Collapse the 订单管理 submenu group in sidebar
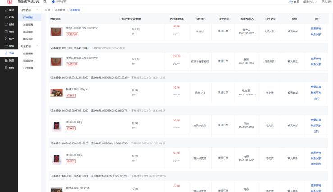Image resolution: width=333 pixels, height=192 pixels. click(x=38, y=9)
